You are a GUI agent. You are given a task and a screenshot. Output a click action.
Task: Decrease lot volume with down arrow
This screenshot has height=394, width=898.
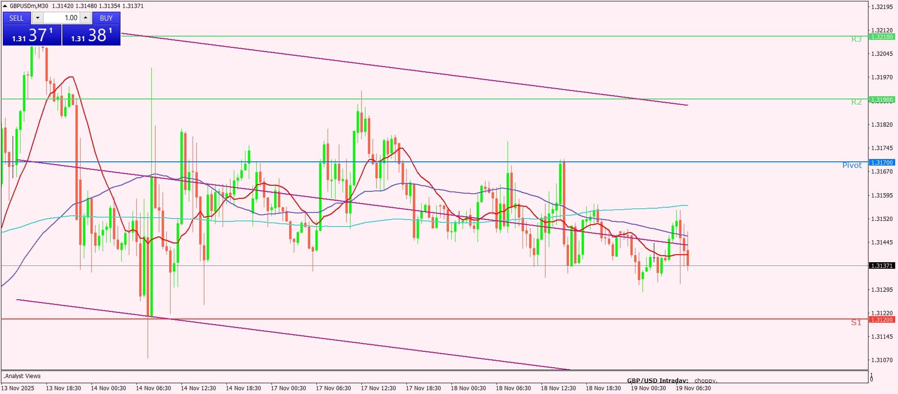37,18
